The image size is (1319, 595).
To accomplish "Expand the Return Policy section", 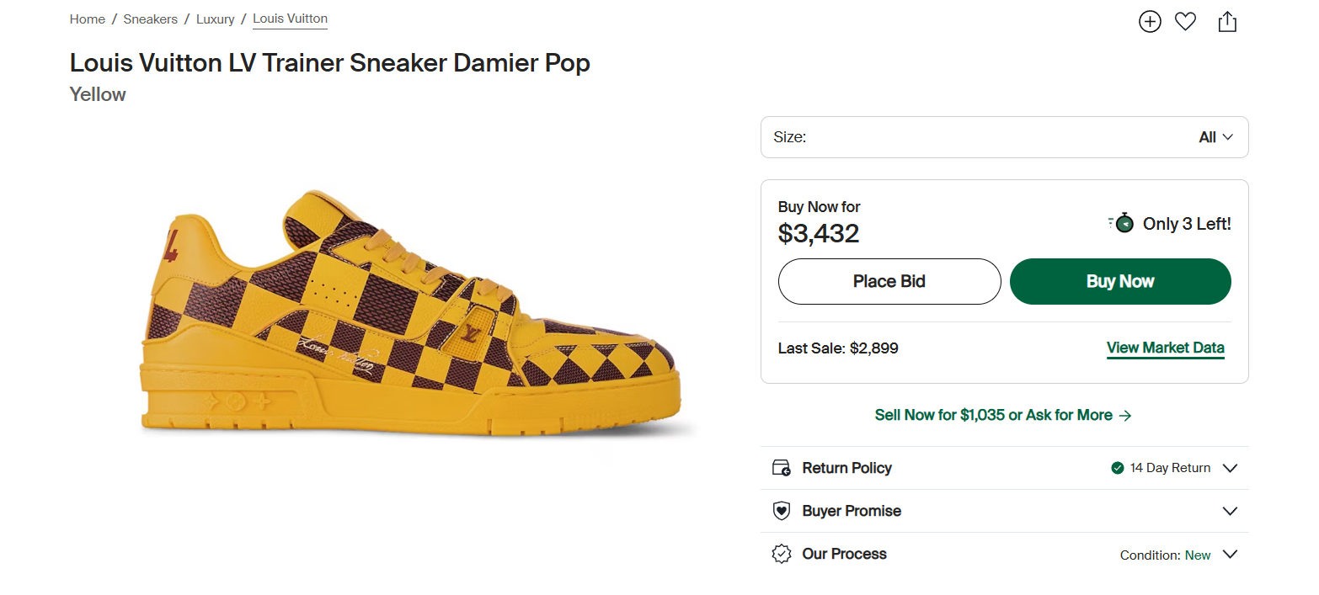I will 1230,468.
